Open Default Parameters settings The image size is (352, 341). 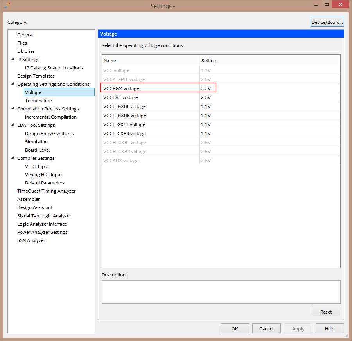coord(45,183)
